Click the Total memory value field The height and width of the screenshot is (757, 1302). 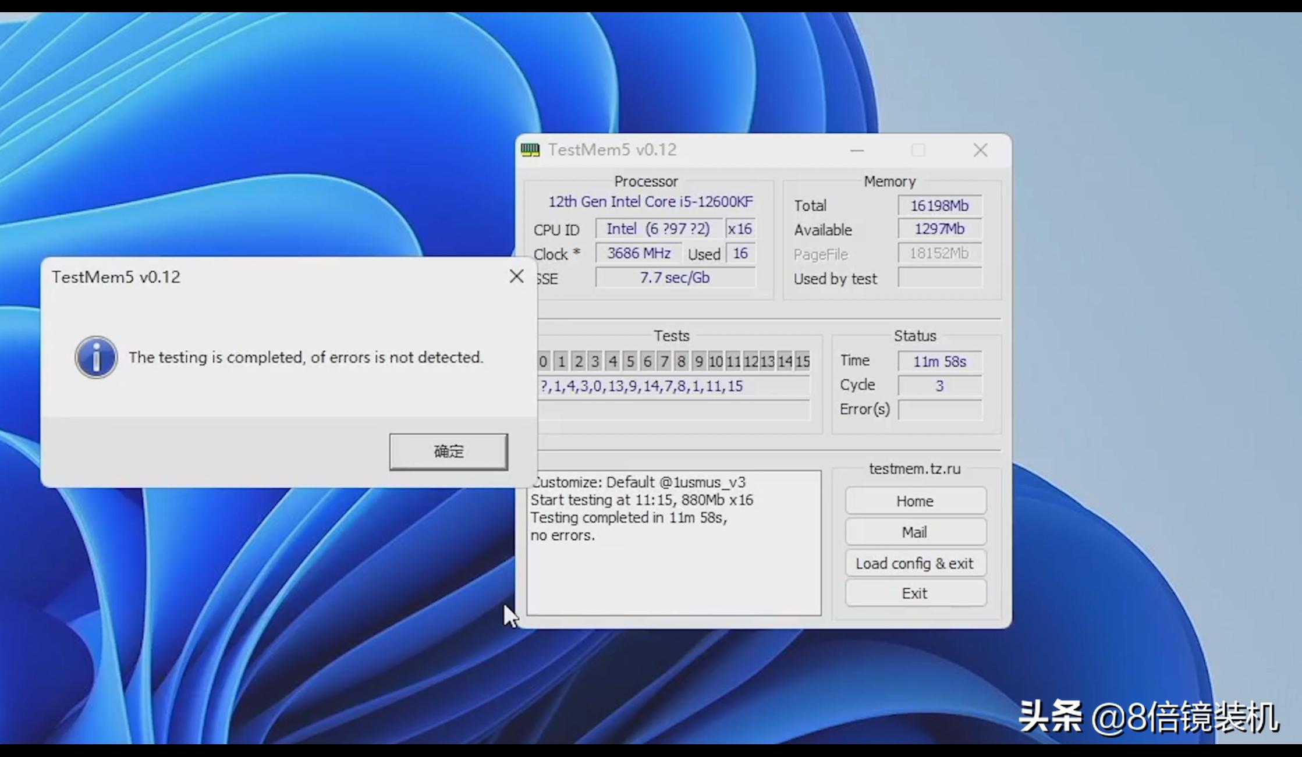pos(939,205)
